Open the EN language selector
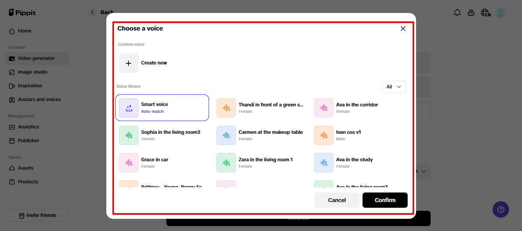 coord(485,12)
